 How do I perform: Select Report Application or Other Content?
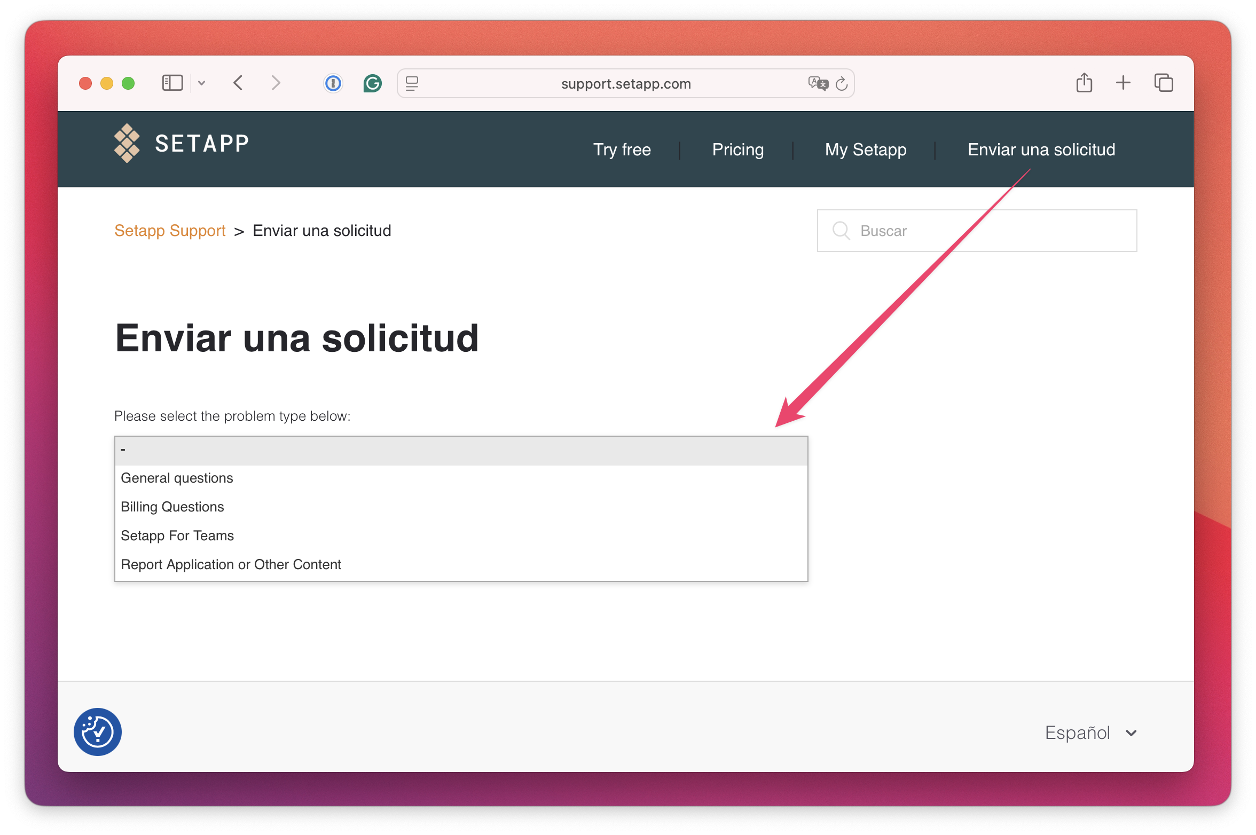tap(461, 564)
